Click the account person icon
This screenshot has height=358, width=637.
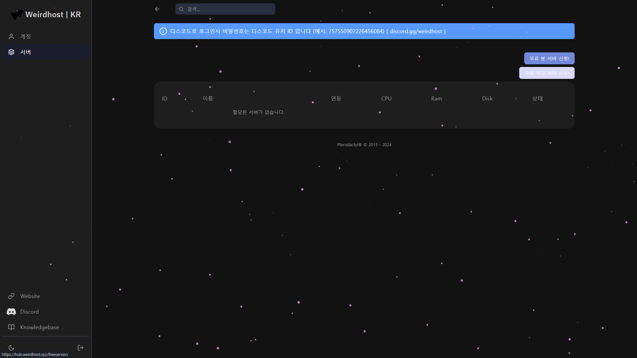click(11, 36)
